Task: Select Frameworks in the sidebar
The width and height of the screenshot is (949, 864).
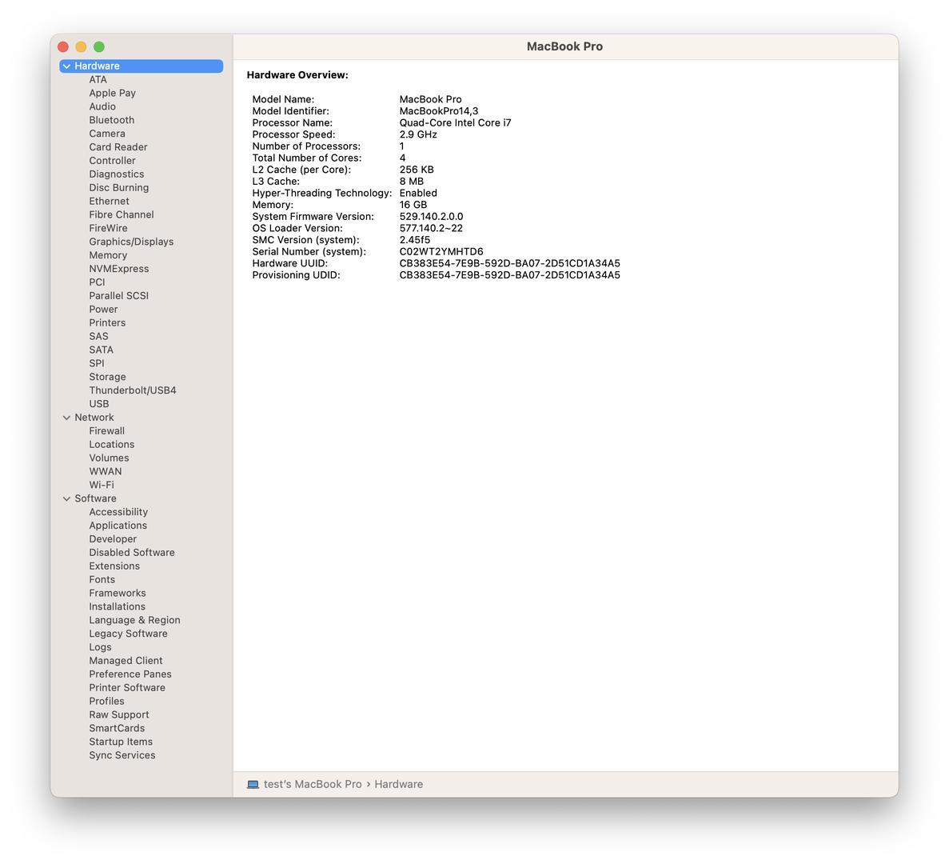Action: point(117,594)
